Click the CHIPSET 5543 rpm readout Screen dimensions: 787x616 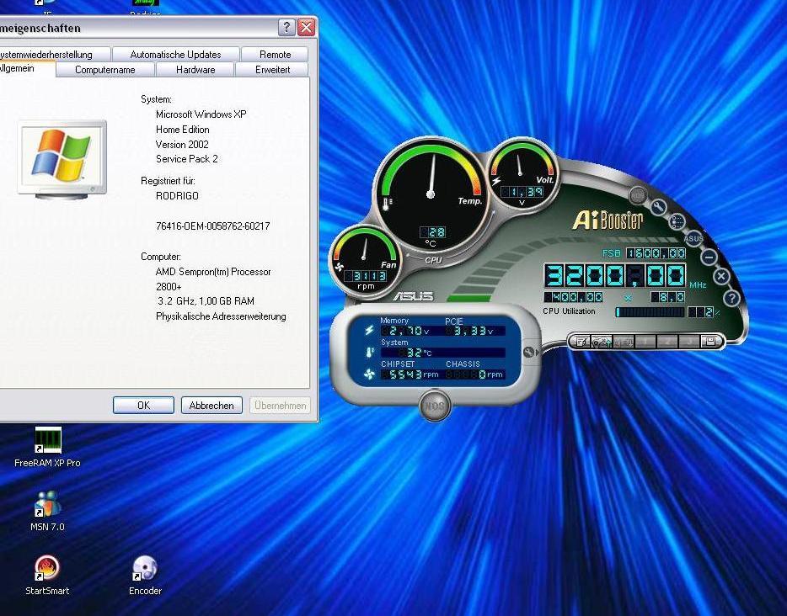coord(410,374)
